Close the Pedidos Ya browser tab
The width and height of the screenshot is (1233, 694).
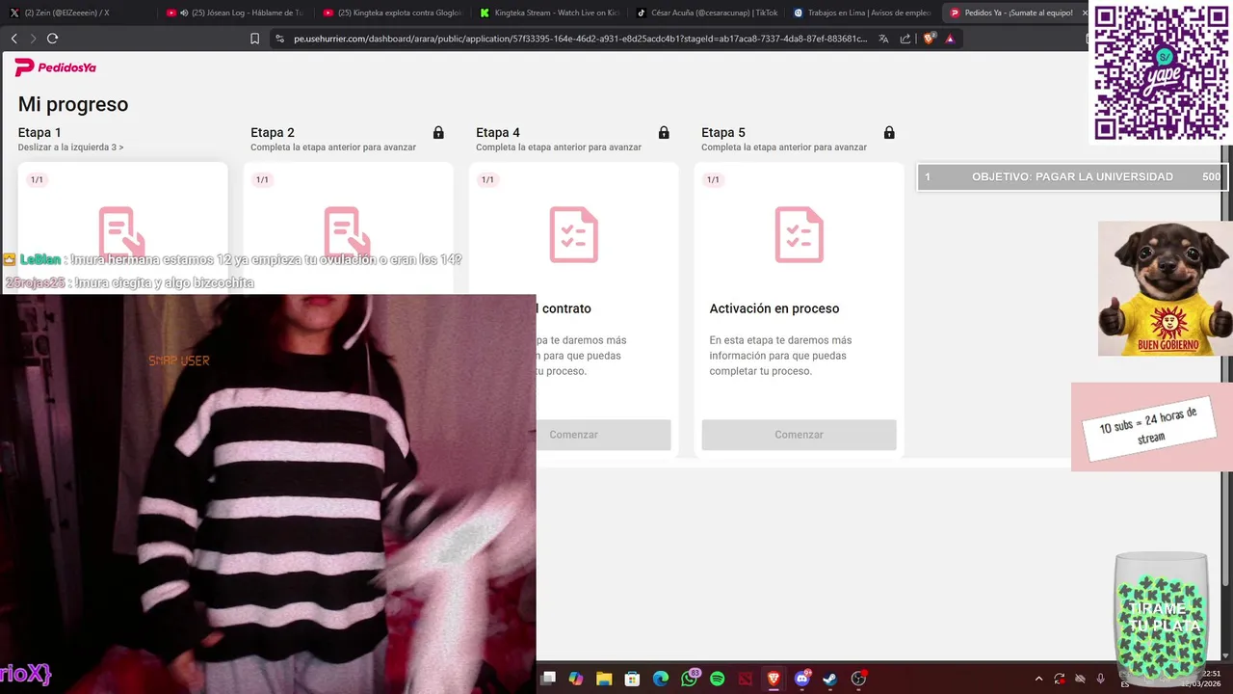pyautogui.click(x=1084, y=13)
